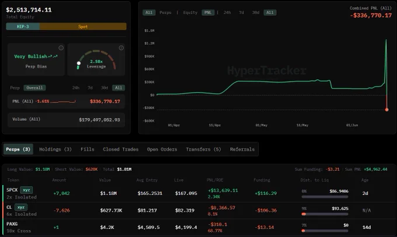Sort by Dist. to Liq column header
Viewport: 397px width, 237px height.
click(315, 180)
